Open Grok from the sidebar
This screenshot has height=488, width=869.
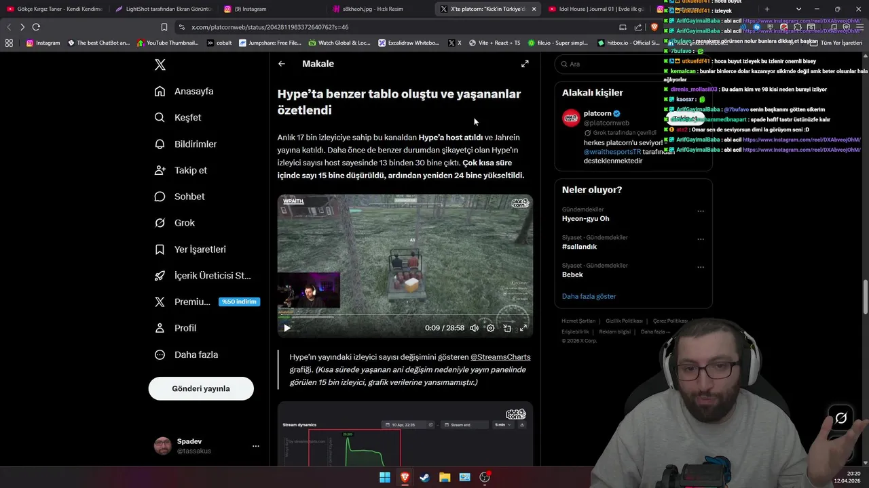174,223
